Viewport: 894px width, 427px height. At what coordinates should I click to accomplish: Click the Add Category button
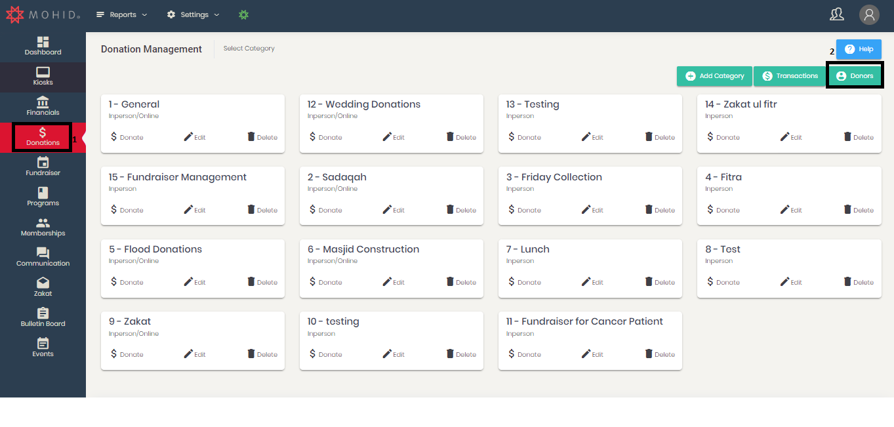coord(714,76)
